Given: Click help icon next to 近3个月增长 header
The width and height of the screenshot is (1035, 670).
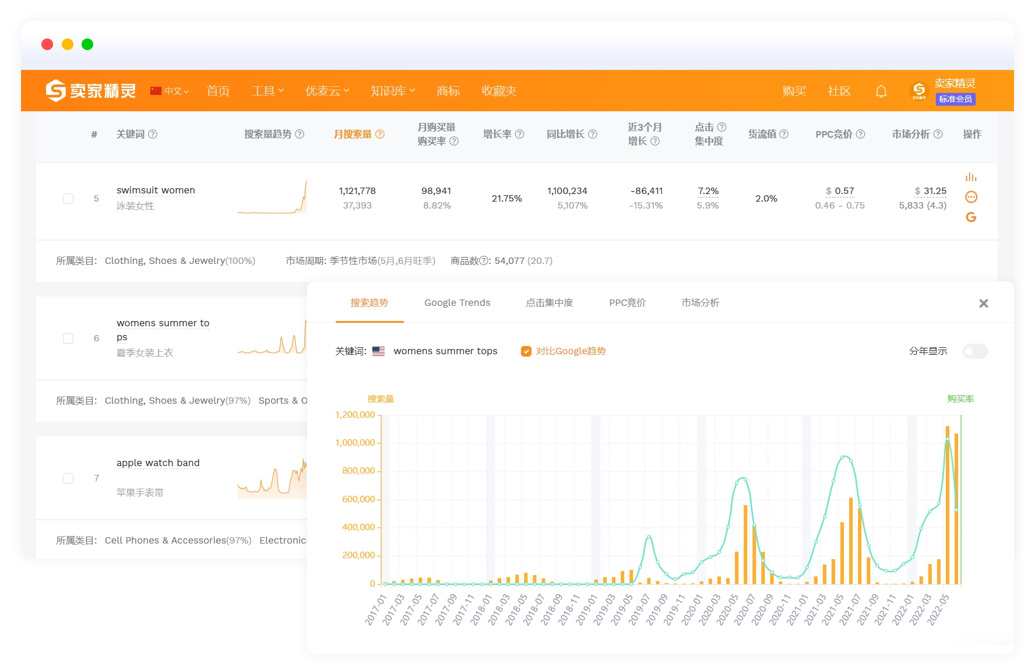Looking at the screenshot, I should pyautogui.click(x=655, y=141).
